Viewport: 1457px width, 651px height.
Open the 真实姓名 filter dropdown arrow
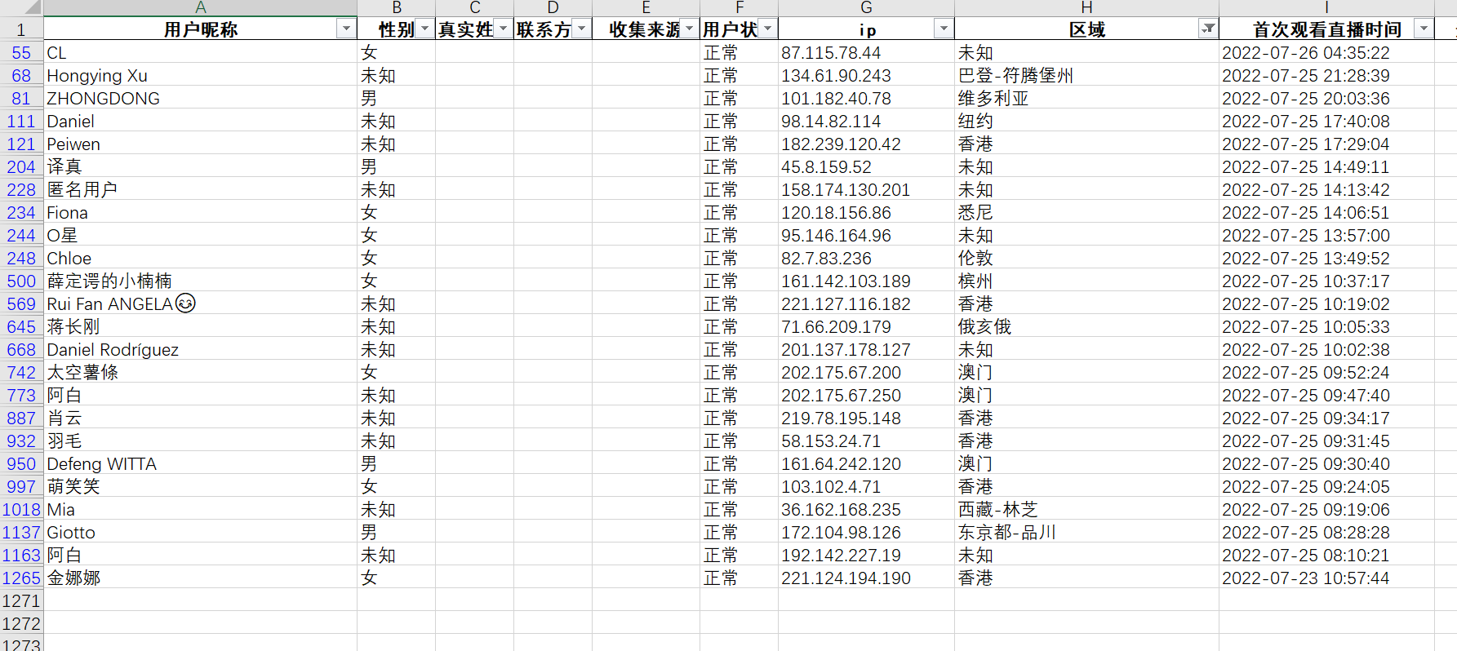click(x=503, y=29)
